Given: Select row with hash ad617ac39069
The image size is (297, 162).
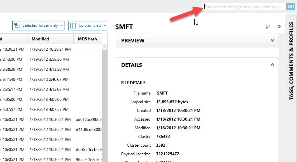Looking at the screenshot, I should [51, 119].
